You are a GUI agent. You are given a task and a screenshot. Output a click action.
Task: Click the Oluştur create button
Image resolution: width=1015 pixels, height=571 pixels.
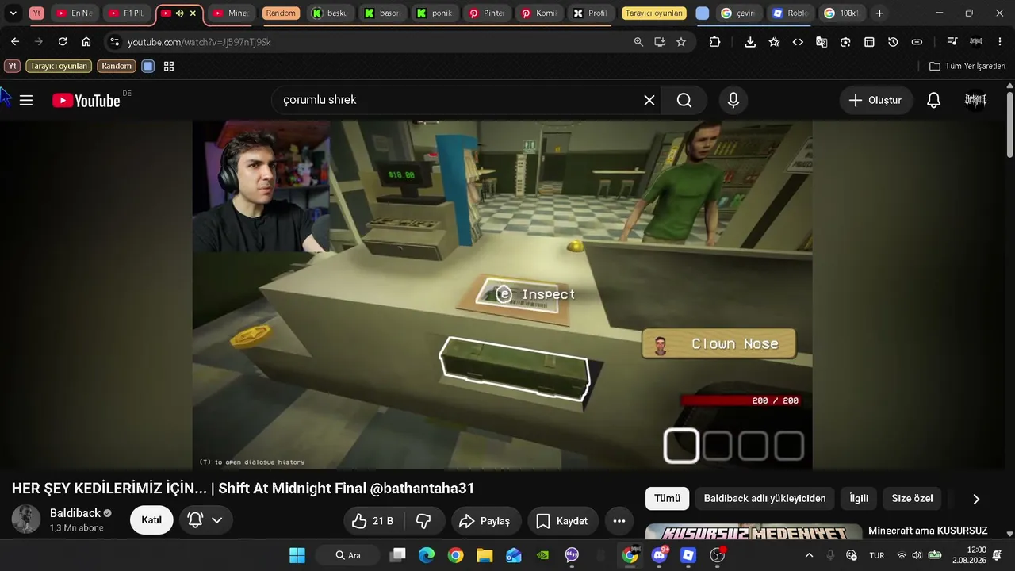875,100
